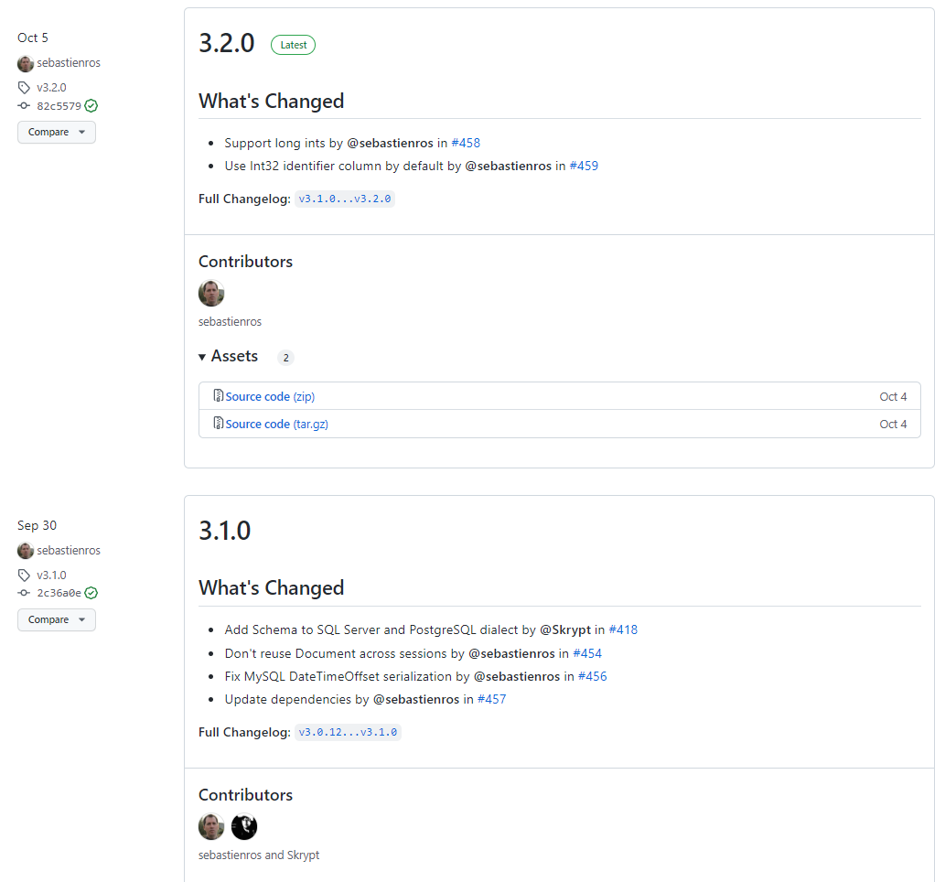945x882 pixels.
Task: Open sebastienros profile under Oct 5
Action: (x=69, y=63)
